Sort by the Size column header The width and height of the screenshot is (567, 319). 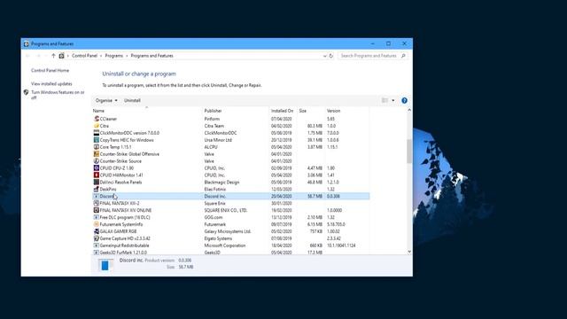pos(303,111)
